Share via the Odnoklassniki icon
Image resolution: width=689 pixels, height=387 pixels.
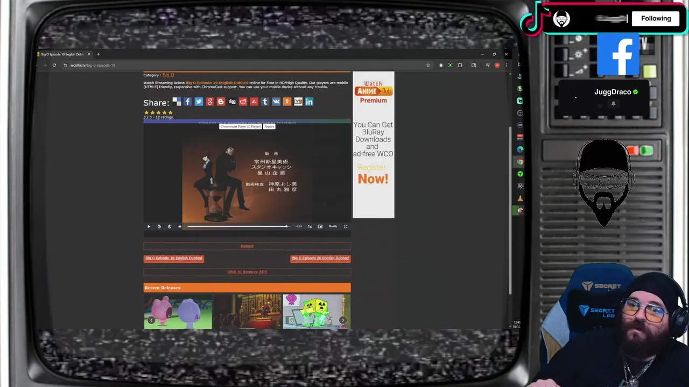click(287, 102)
